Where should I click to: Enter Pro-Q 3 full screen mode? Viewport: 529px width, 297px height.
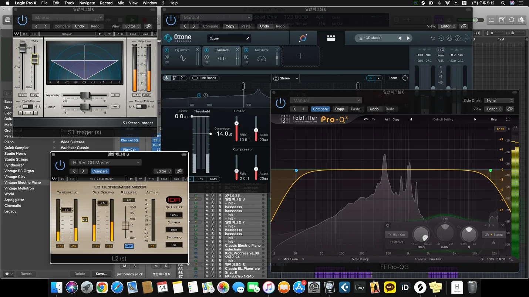pyautogui.click(x=508, y=119)
